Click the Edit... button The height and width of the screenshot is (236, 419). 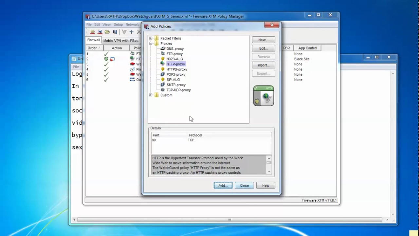pyautogui.click(x=264, y=48)
